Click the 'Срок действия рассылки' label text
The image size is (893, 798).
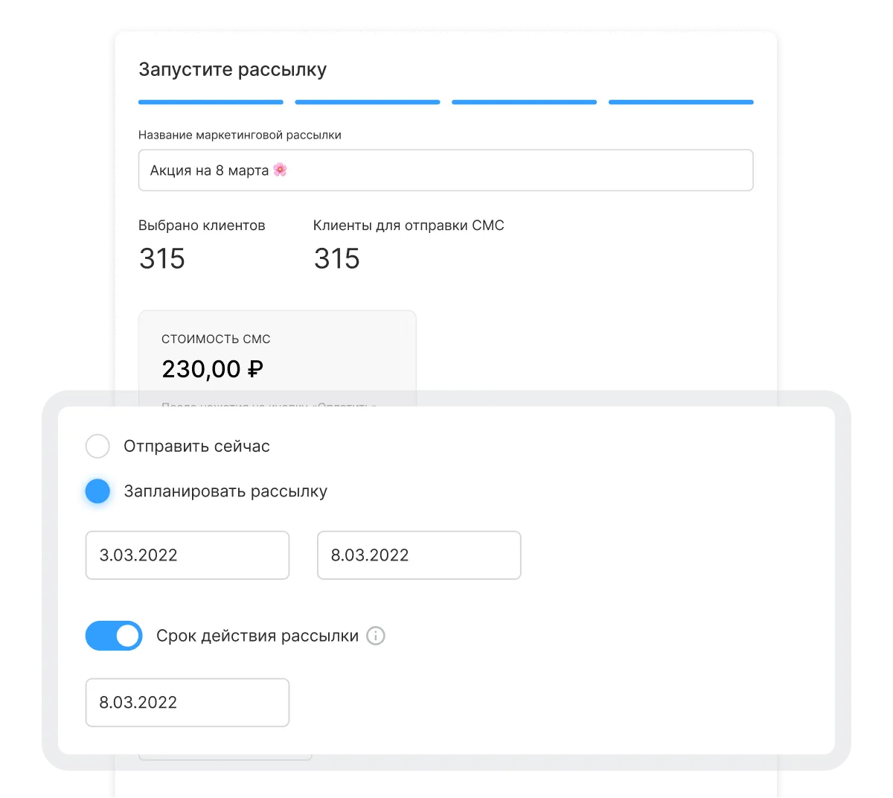coord(257,636)
